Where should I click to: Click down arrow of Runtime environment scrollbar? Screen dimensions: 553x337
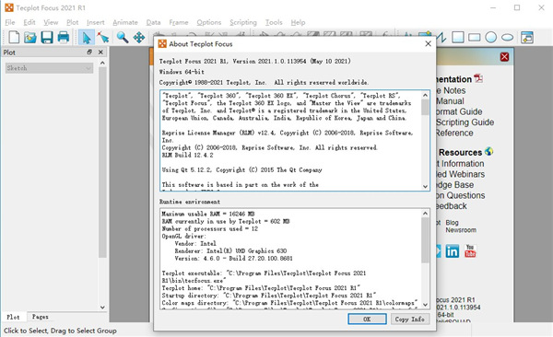(425, 305)
